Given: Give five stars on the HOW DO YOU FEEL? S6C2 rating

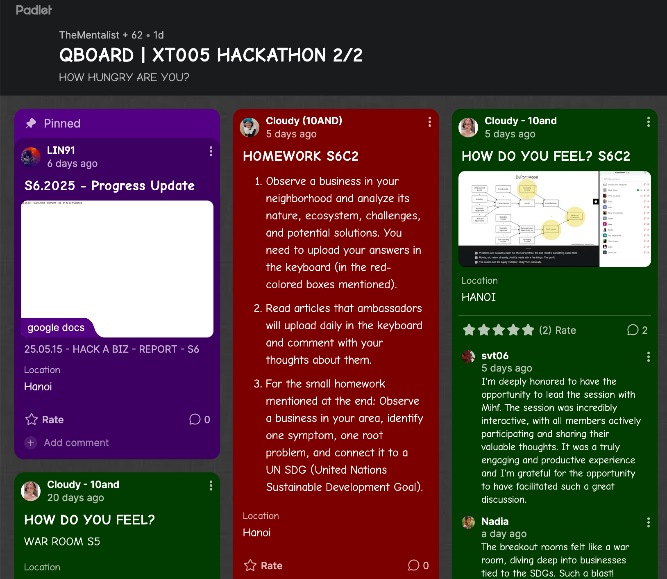Looking at the screenshot, I should (529, 330).
